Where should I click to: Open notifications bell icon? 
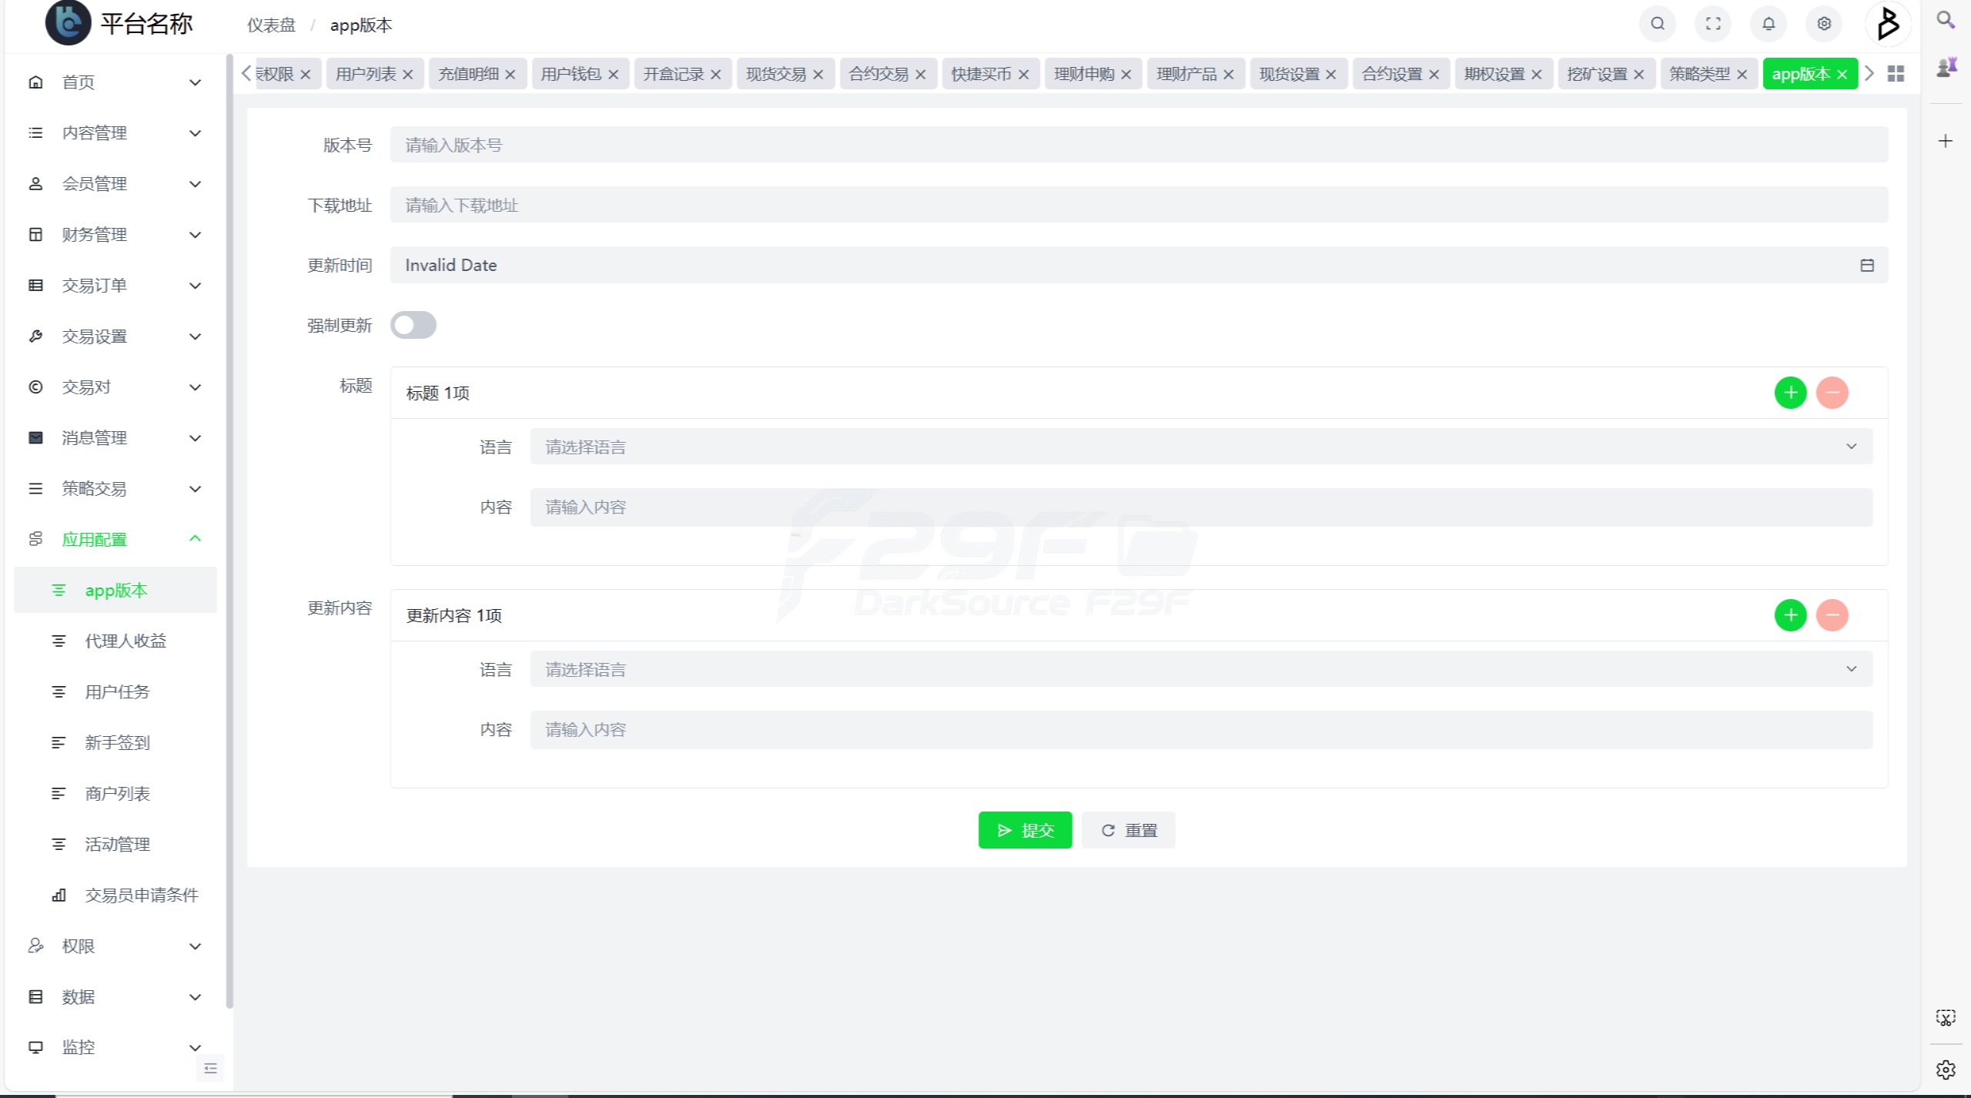point(1769,24)
